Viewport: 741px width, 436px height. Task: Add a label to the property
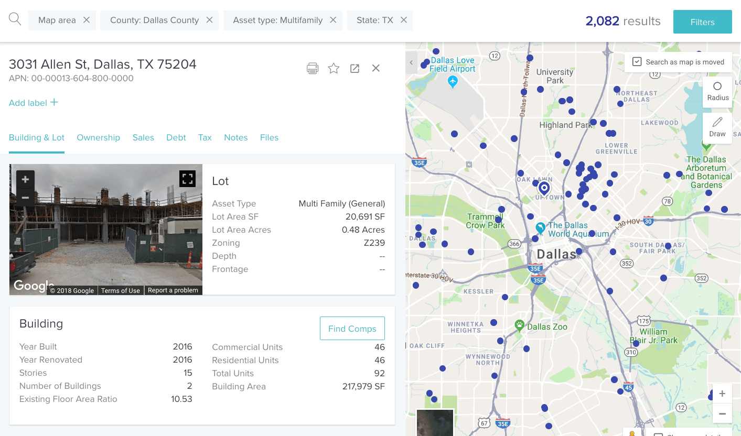pyautogui.click(x=34, y=103)
